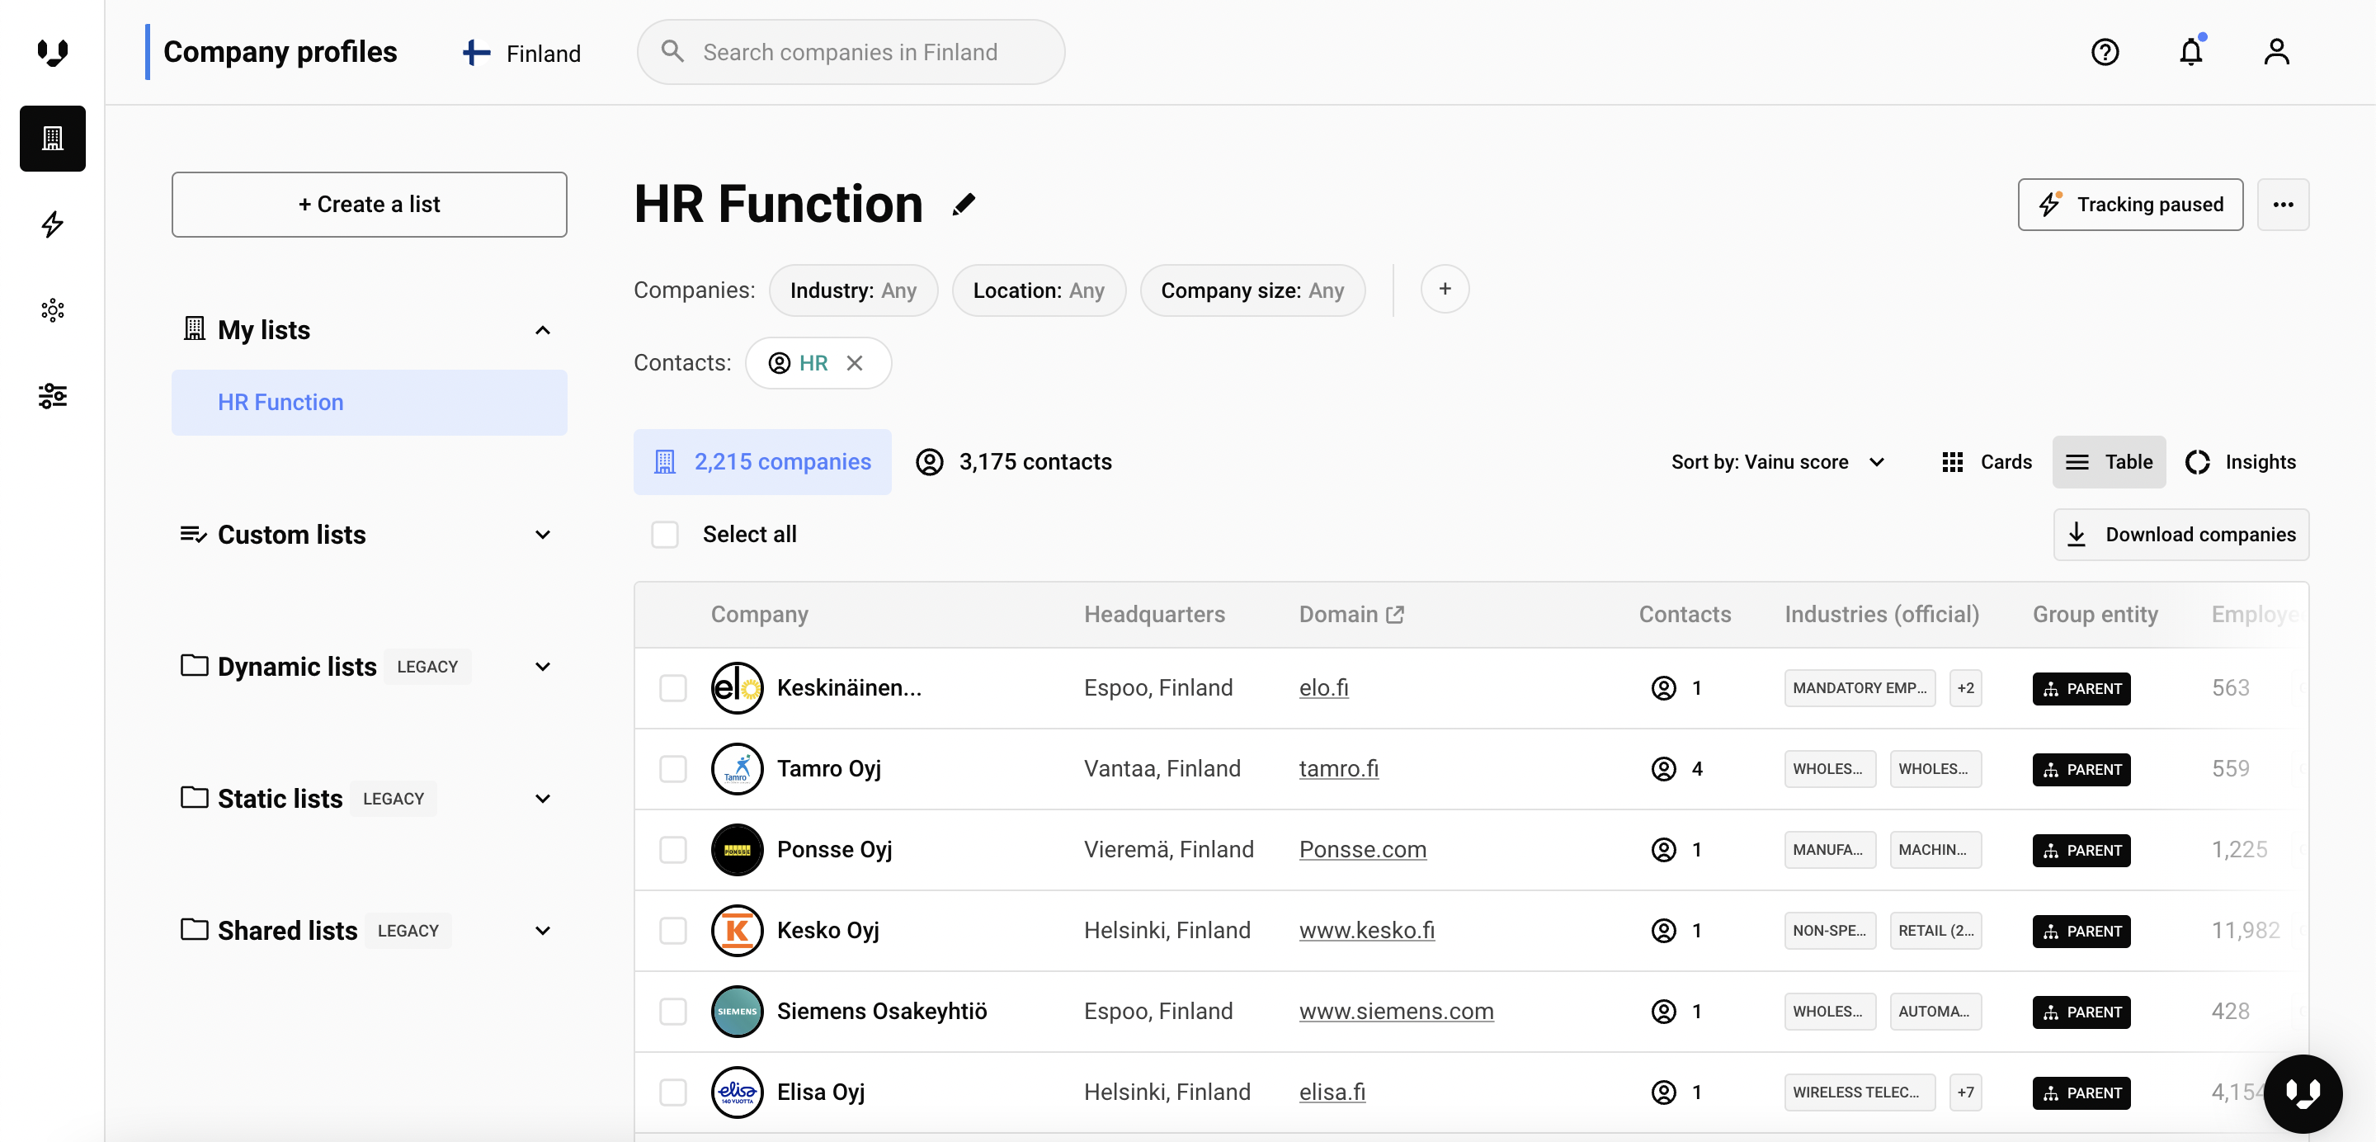Click the lightning bolt icon in left sidebar
2376x1142 pixels.
point(53,224)
